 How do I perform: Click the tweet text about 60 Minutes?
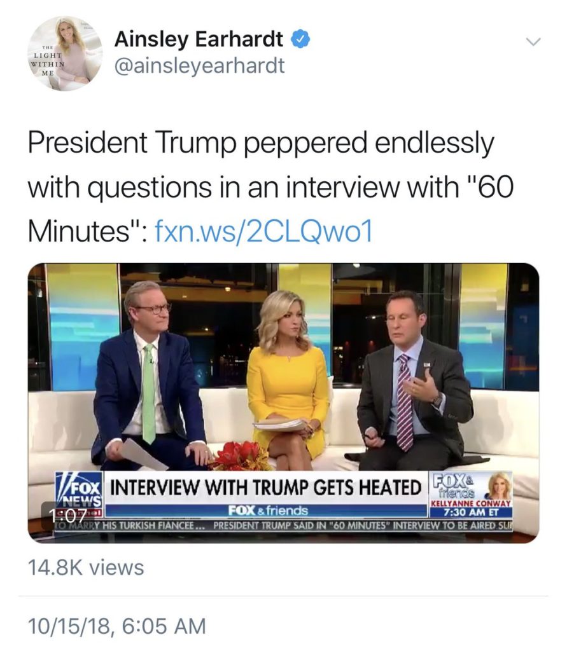pos(270,186)
